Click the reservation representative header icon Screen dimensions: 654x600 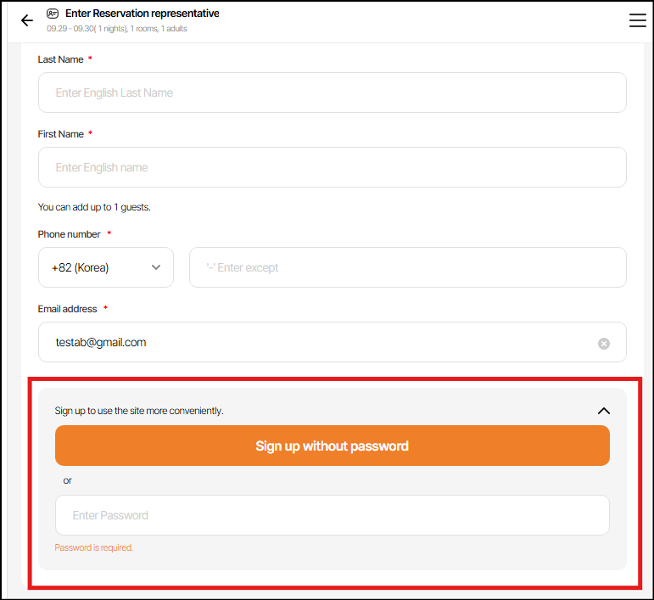pyautogui.click(x=53, y=14)
